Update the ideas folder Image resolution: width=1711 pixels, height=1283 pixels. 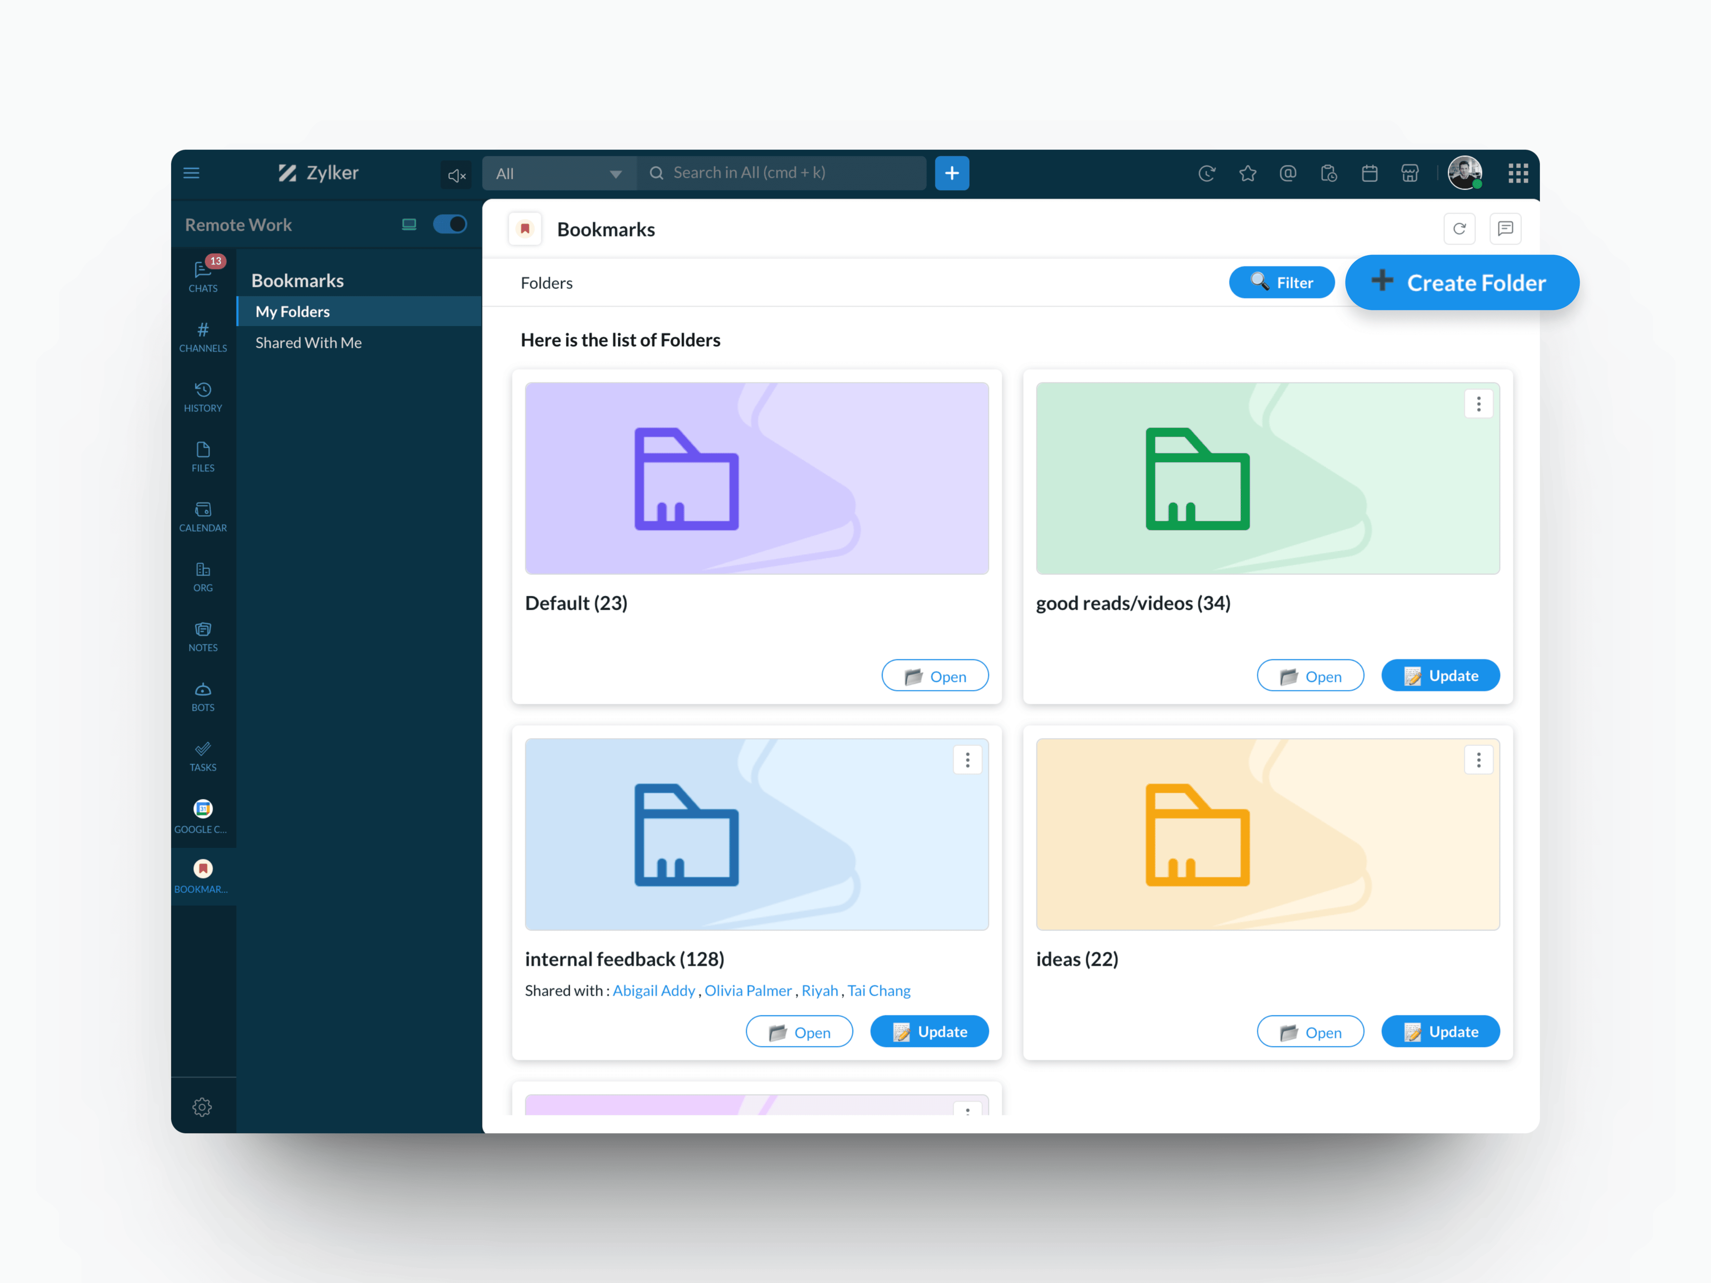tap(1440, 1032)
